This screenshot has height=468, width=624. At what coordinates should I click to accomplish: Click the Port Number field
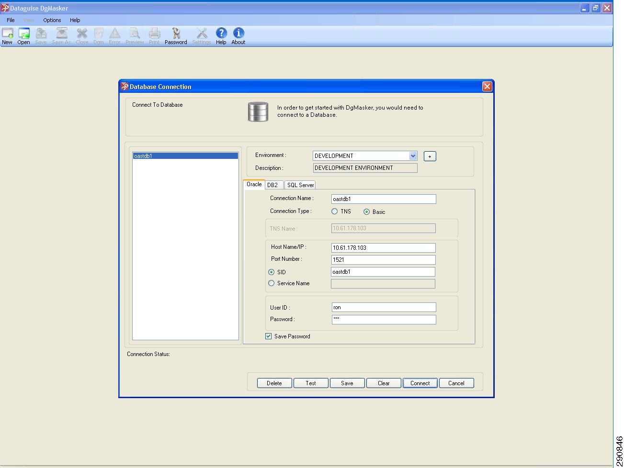[384, 260]
